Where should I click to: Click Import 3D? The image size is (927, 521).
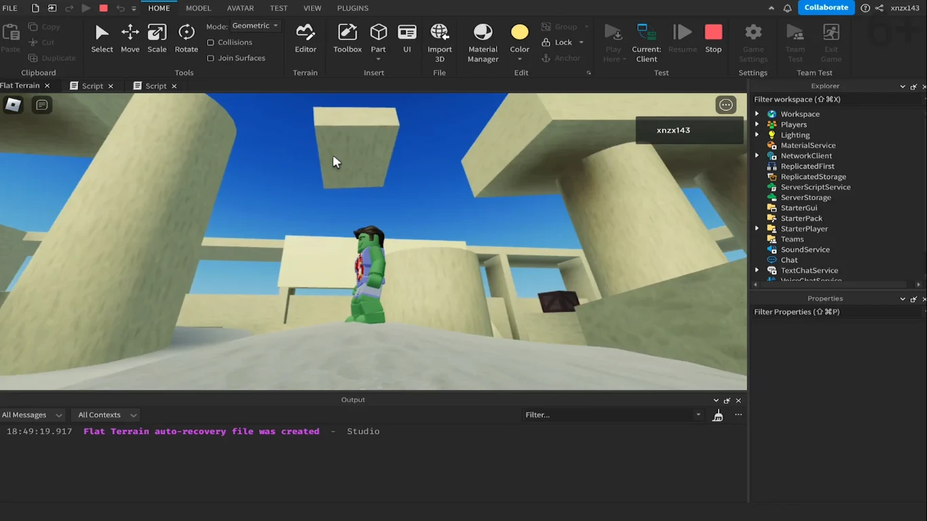tap(440, 43)
